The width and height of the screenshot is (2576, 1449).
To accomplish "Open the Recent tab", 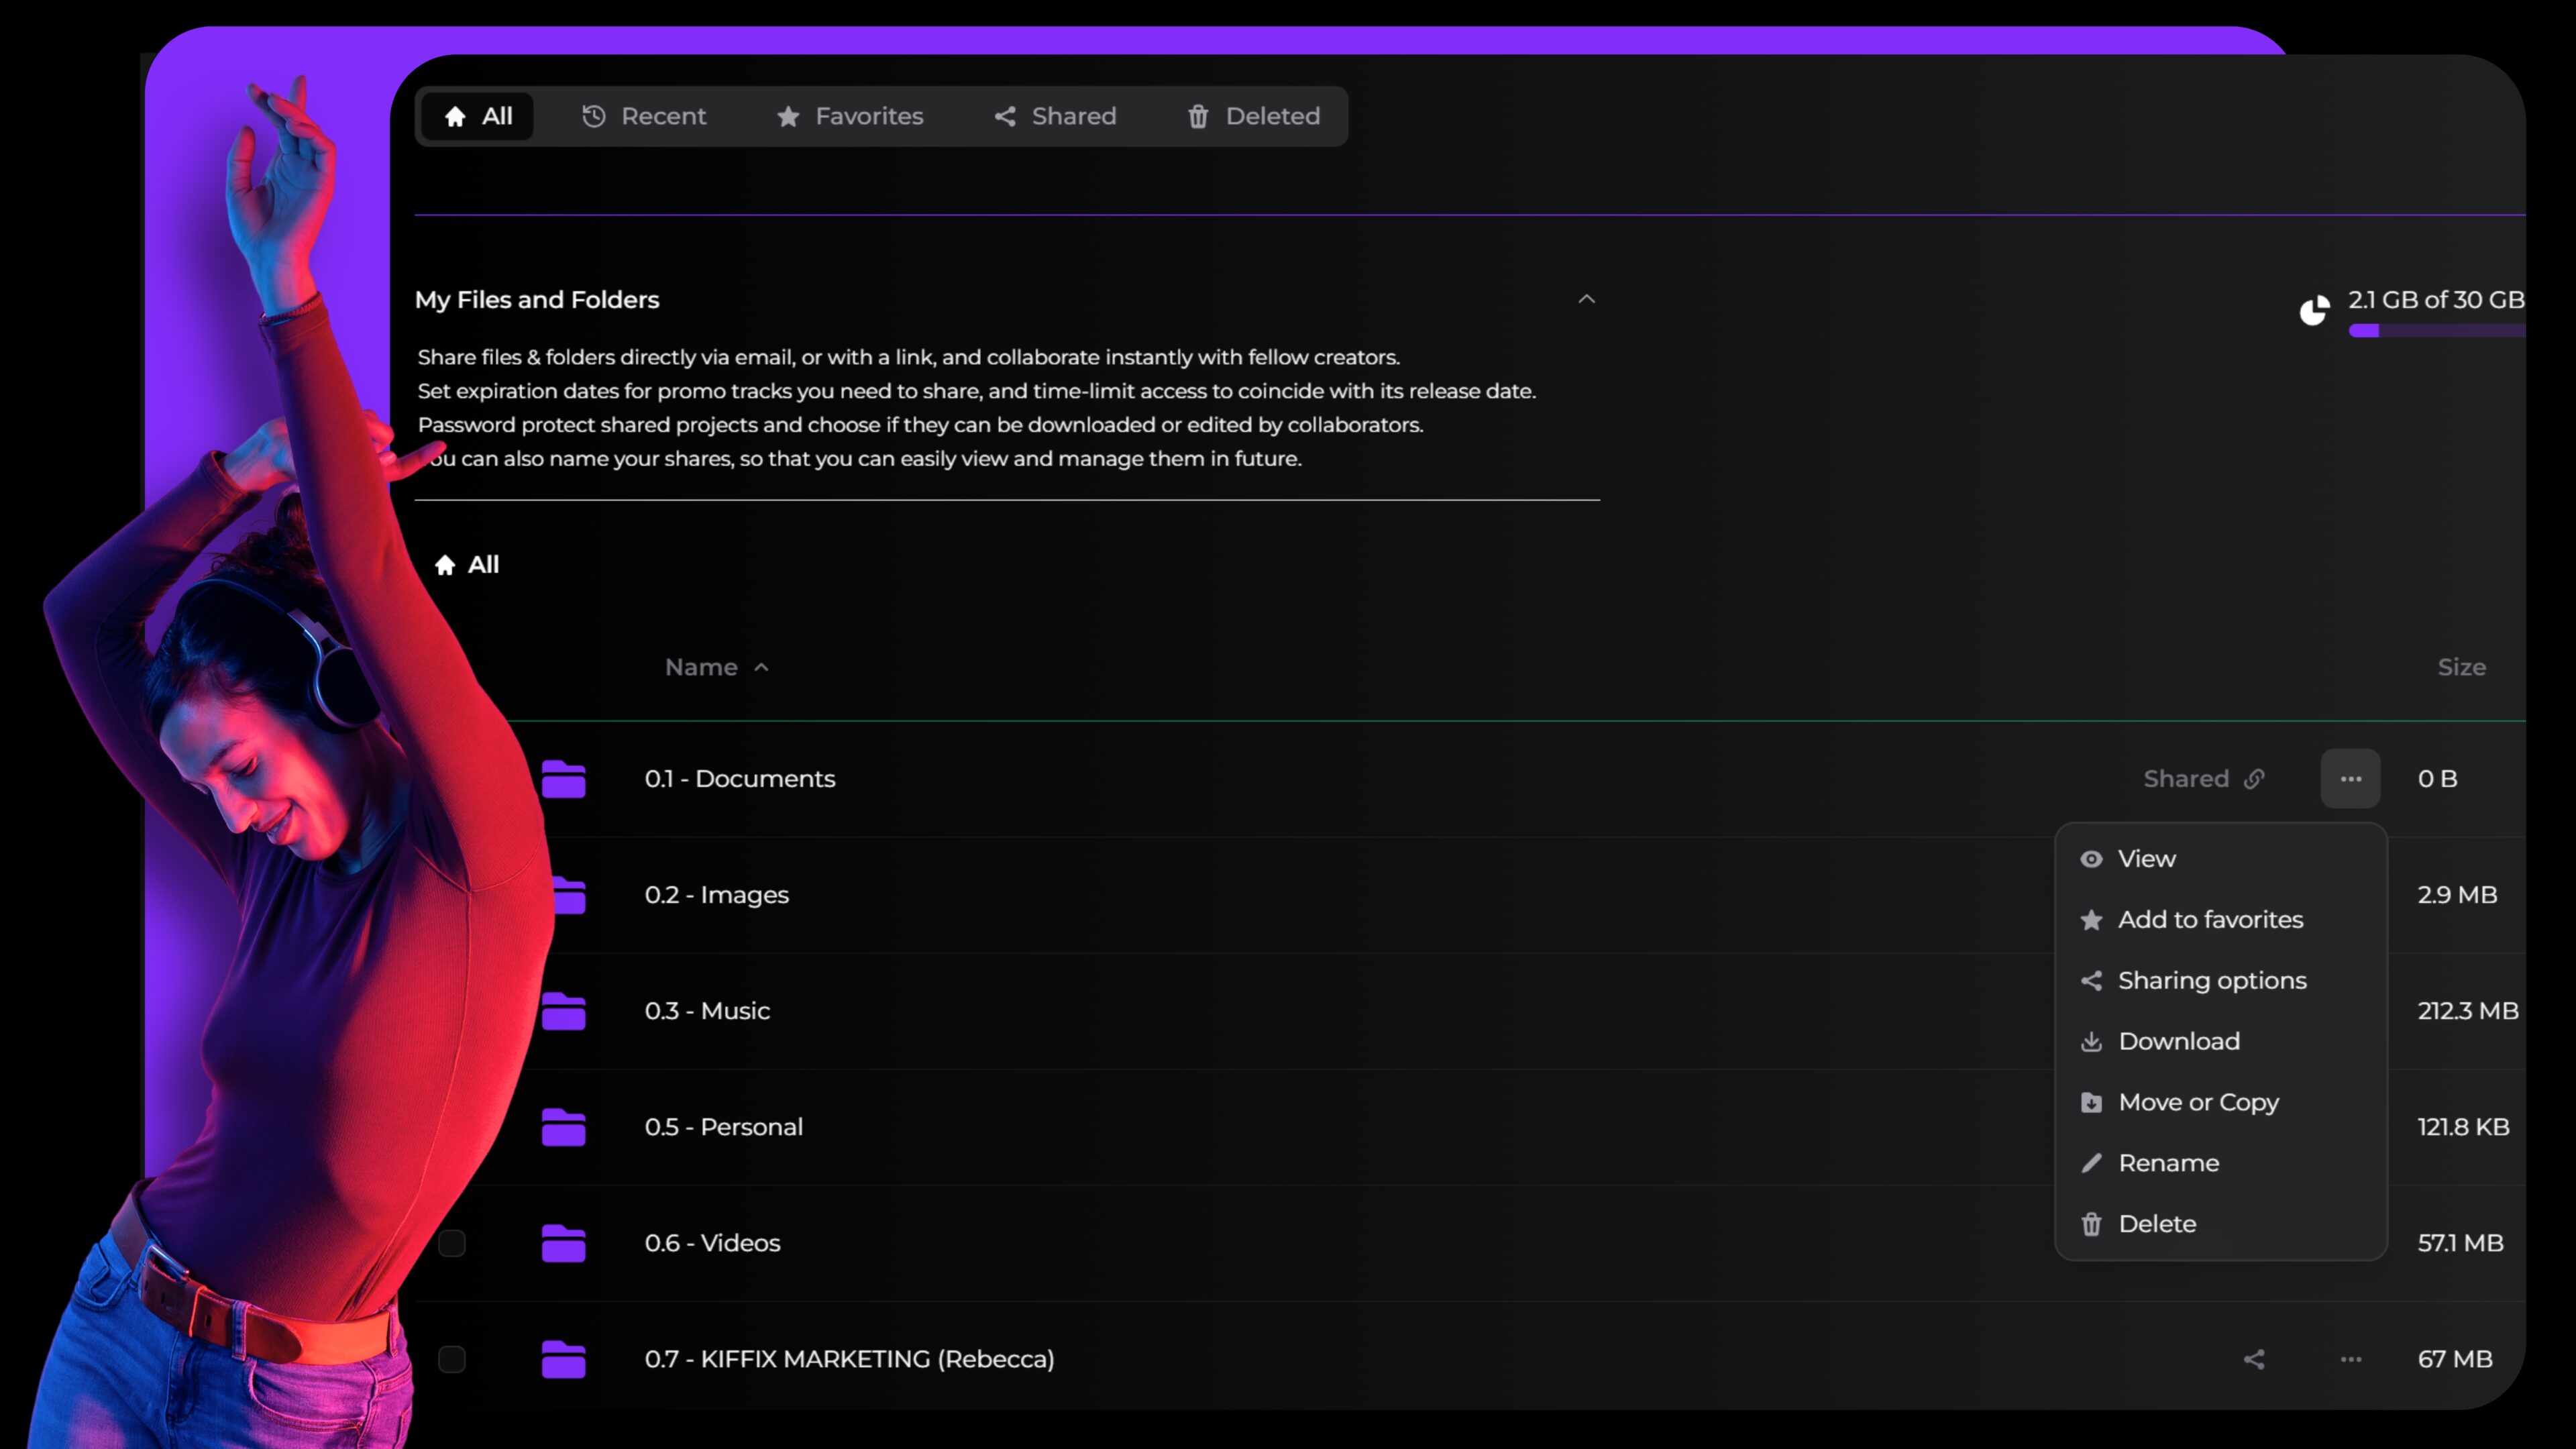I will coord(643,116).
